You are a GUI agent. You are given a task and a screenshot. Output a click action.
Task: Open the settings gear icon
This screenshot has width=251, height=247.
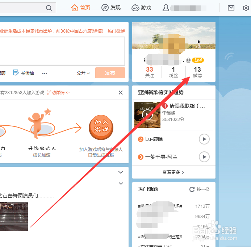point(246,8)
